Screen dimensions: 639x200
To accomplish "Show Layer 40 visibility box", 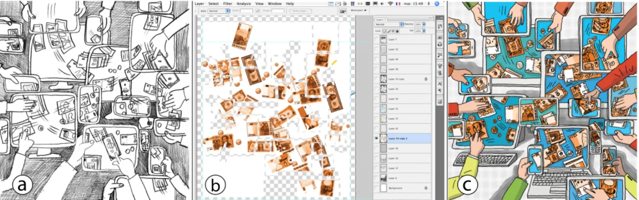I will [x=377, y=59].
